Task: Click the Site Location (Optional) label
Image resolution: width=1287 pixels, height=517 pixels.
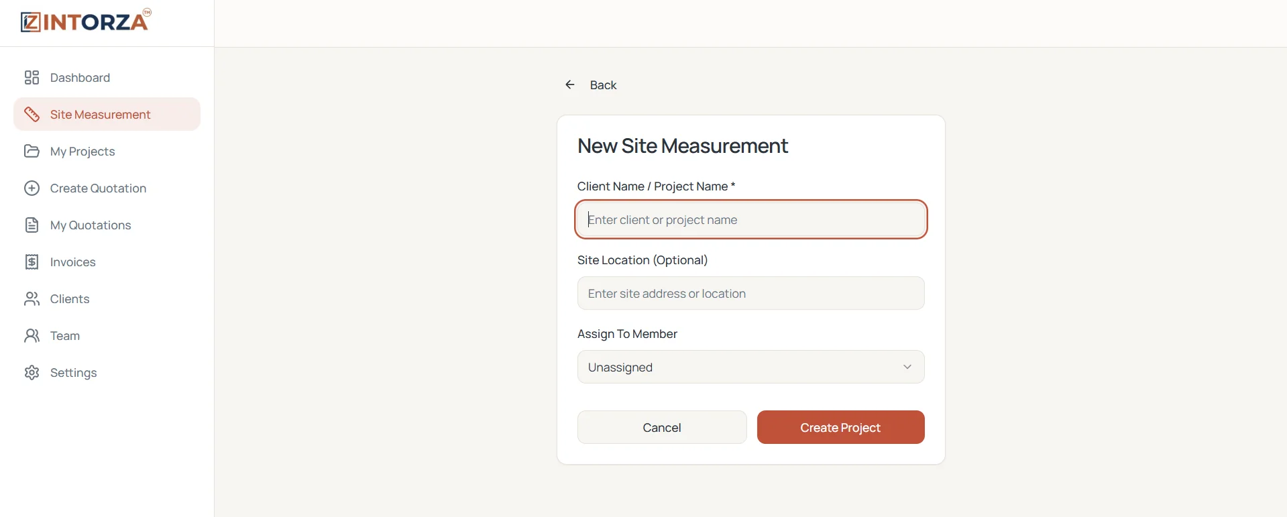Action: click(x=642, y=260)
